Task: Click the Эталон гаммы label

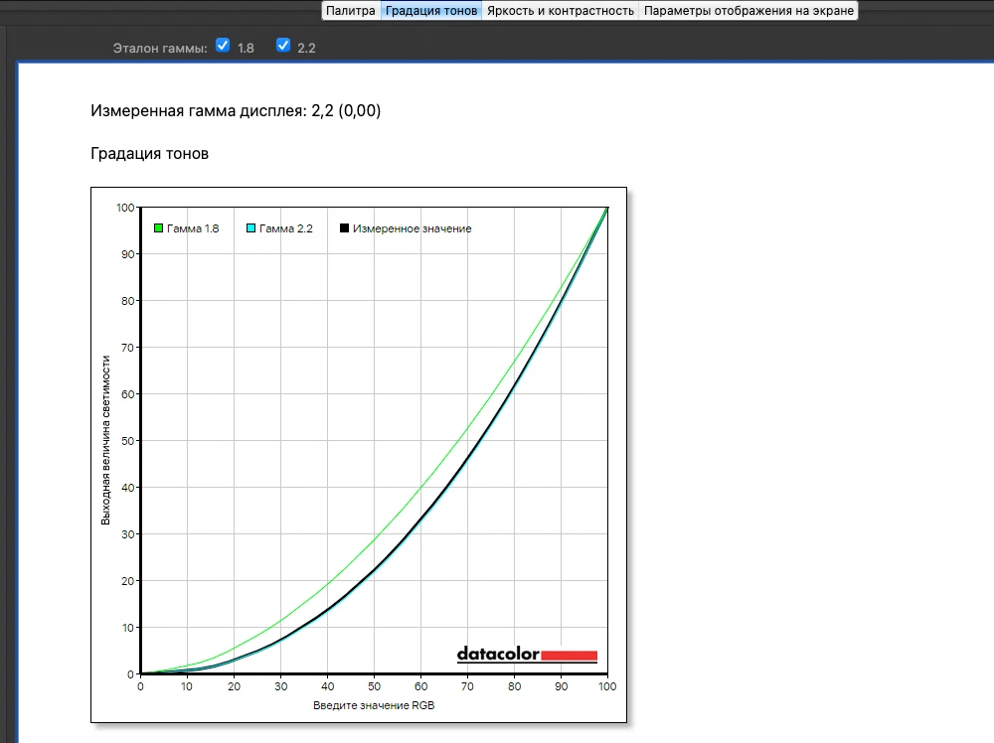Action: point(160,48)
